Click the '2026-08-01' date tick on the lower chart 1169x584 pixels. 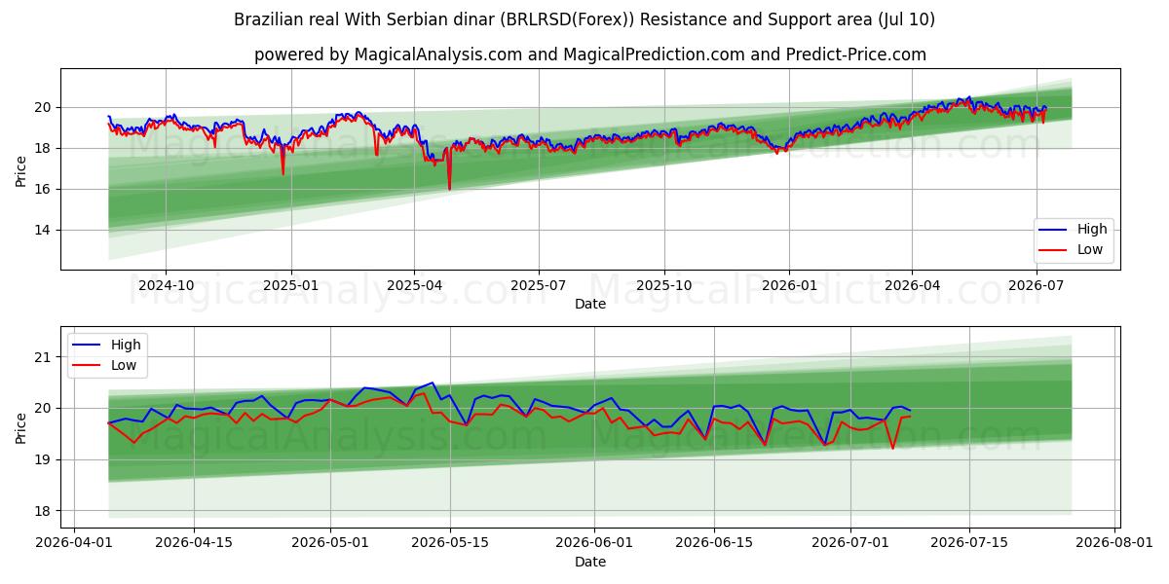point(1115,543)
